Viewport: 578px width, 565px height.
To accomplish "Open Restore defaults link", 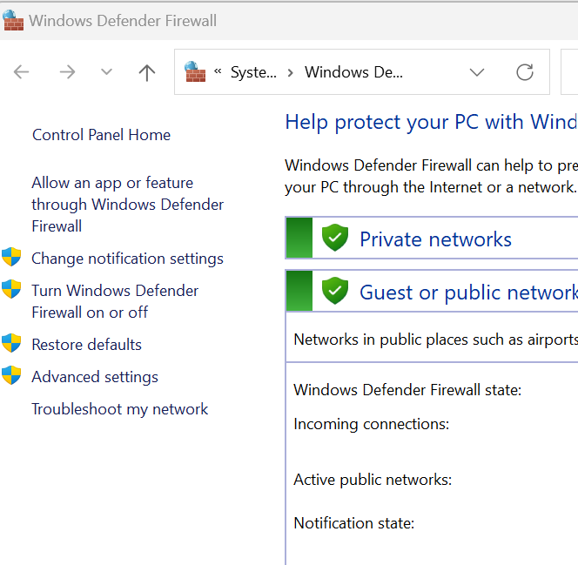I will click(87, 345).
